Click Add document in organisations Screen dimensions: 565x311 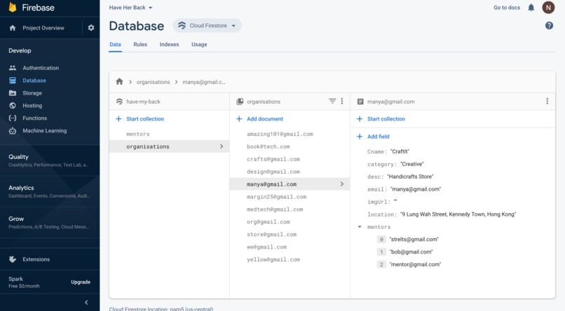(x=265, y=119)
